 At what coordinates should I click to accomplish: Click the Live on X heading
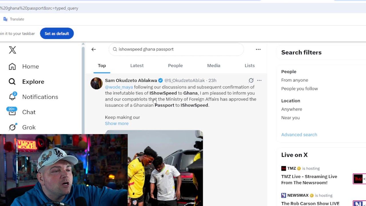pyautogui.click(x=294, y=155)
